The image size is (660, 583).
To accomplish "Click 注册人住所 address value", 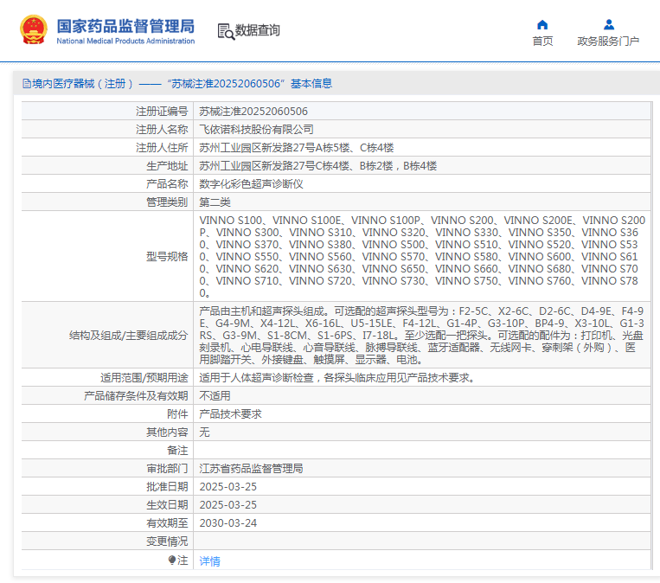I will click(297, 148).
